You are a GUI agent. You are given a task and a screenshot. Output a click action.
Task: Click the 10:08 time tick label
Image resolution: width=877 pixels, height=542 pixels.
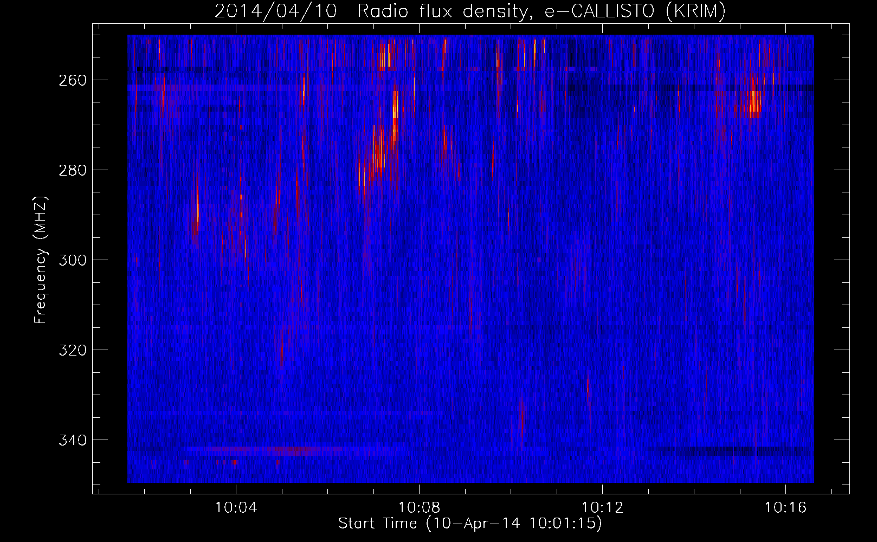pyautogui.click(x=419, y=508)
